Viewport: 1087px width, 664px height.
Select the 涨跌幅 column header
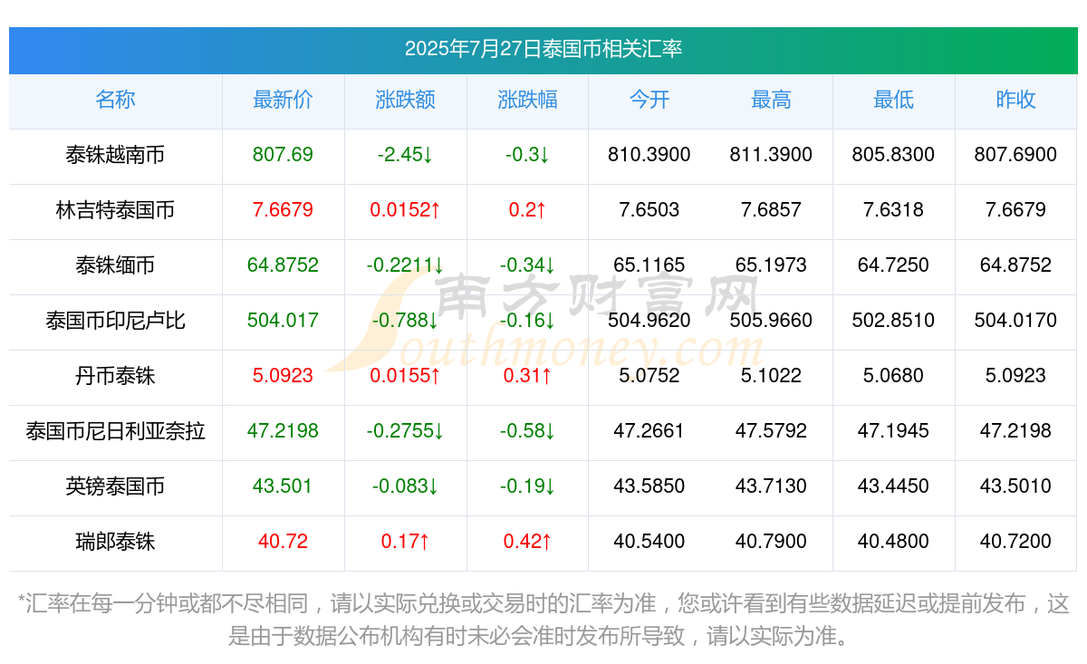(x=527, y=100)
